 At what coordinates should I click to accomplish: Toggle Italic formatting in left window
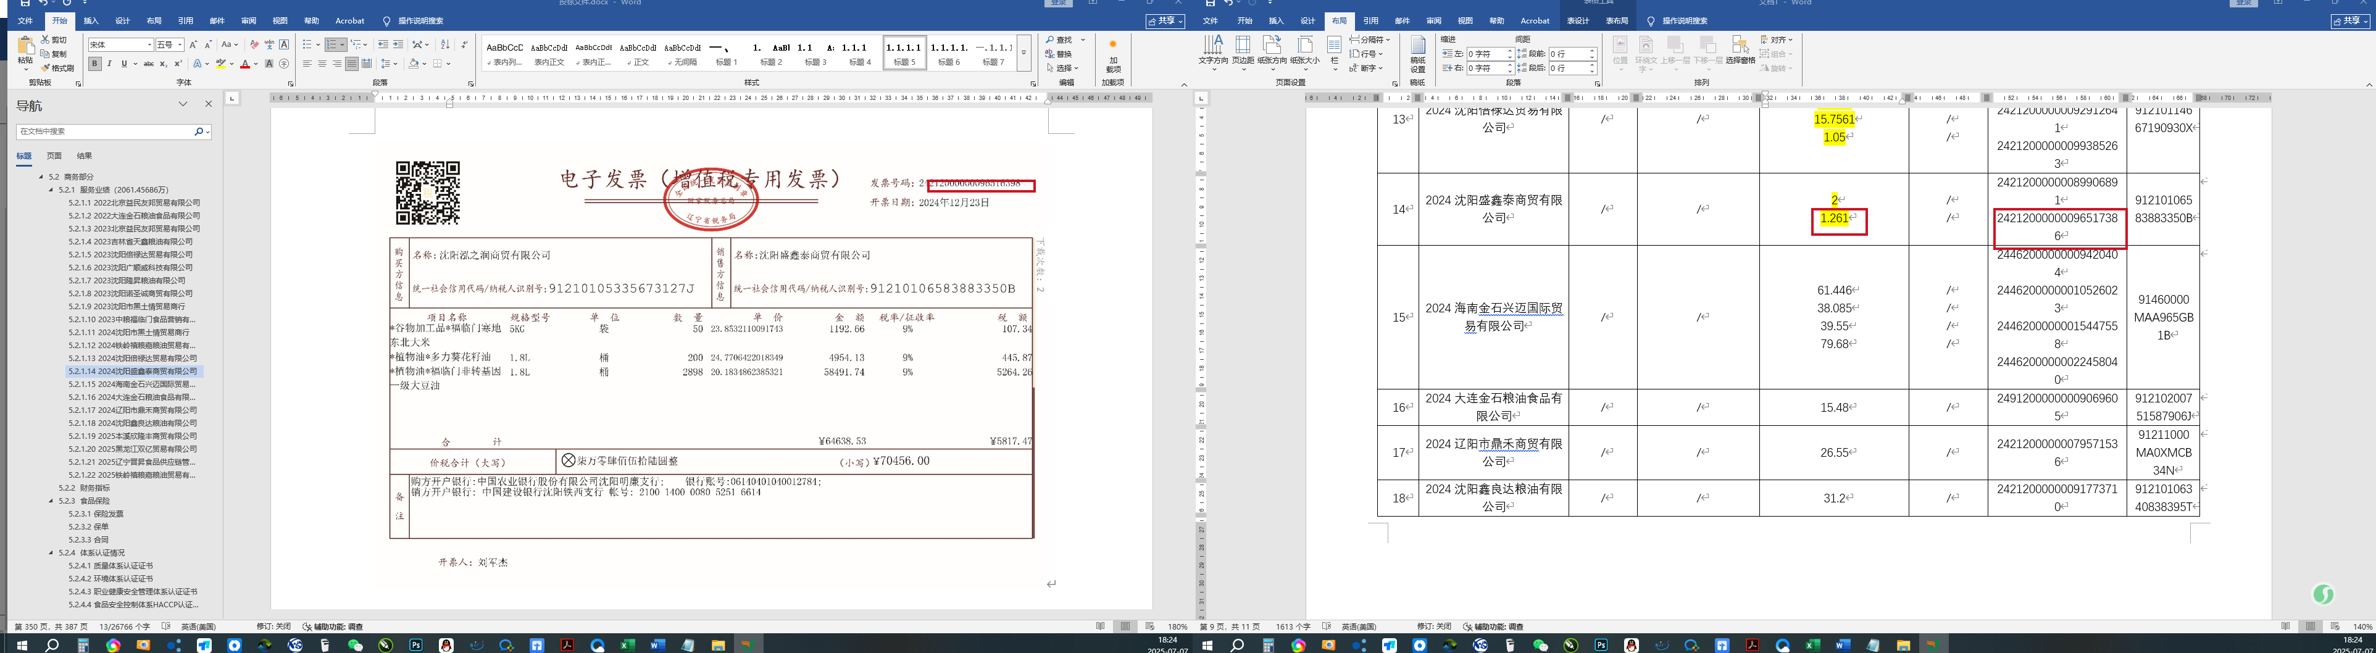tap(109, 65)
